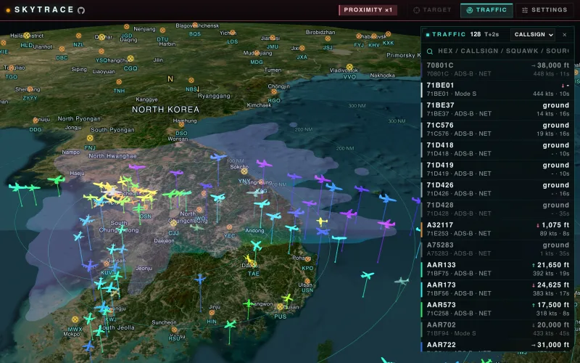Click the CGQ airport marker at Changchun

pyautogui.click(x=130, y=59)
